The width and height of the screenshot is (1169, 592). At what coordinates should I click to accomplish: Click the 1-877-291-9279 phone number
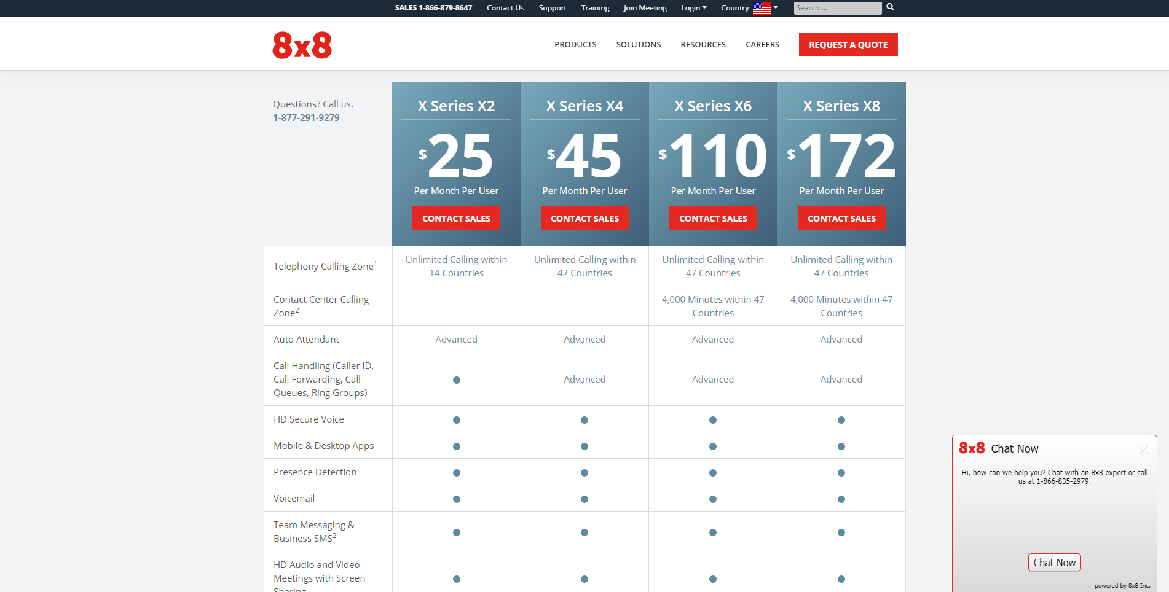click(306, 118)
